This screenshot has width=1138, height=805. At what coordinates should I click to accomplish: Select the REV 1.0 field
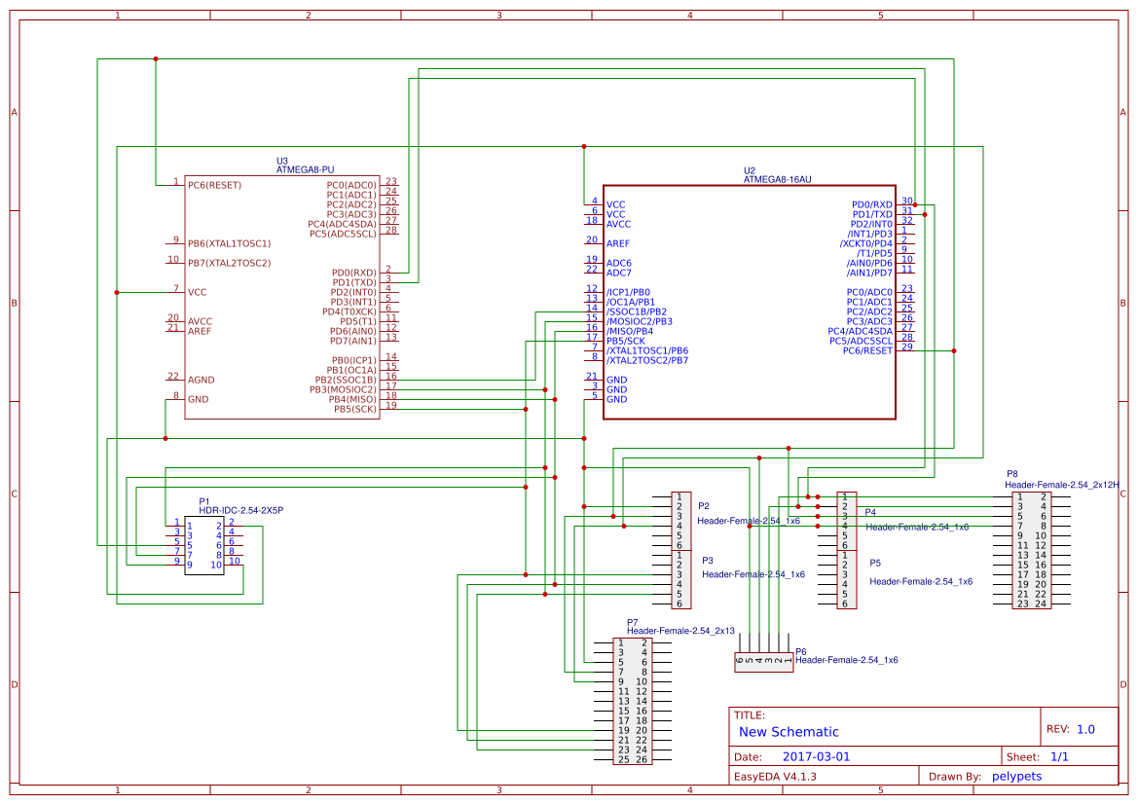point(1081,727)
